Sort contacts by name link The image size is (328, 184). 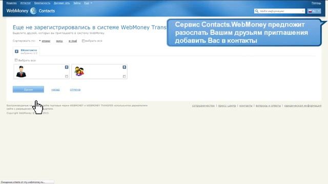[x=46, y=41]
